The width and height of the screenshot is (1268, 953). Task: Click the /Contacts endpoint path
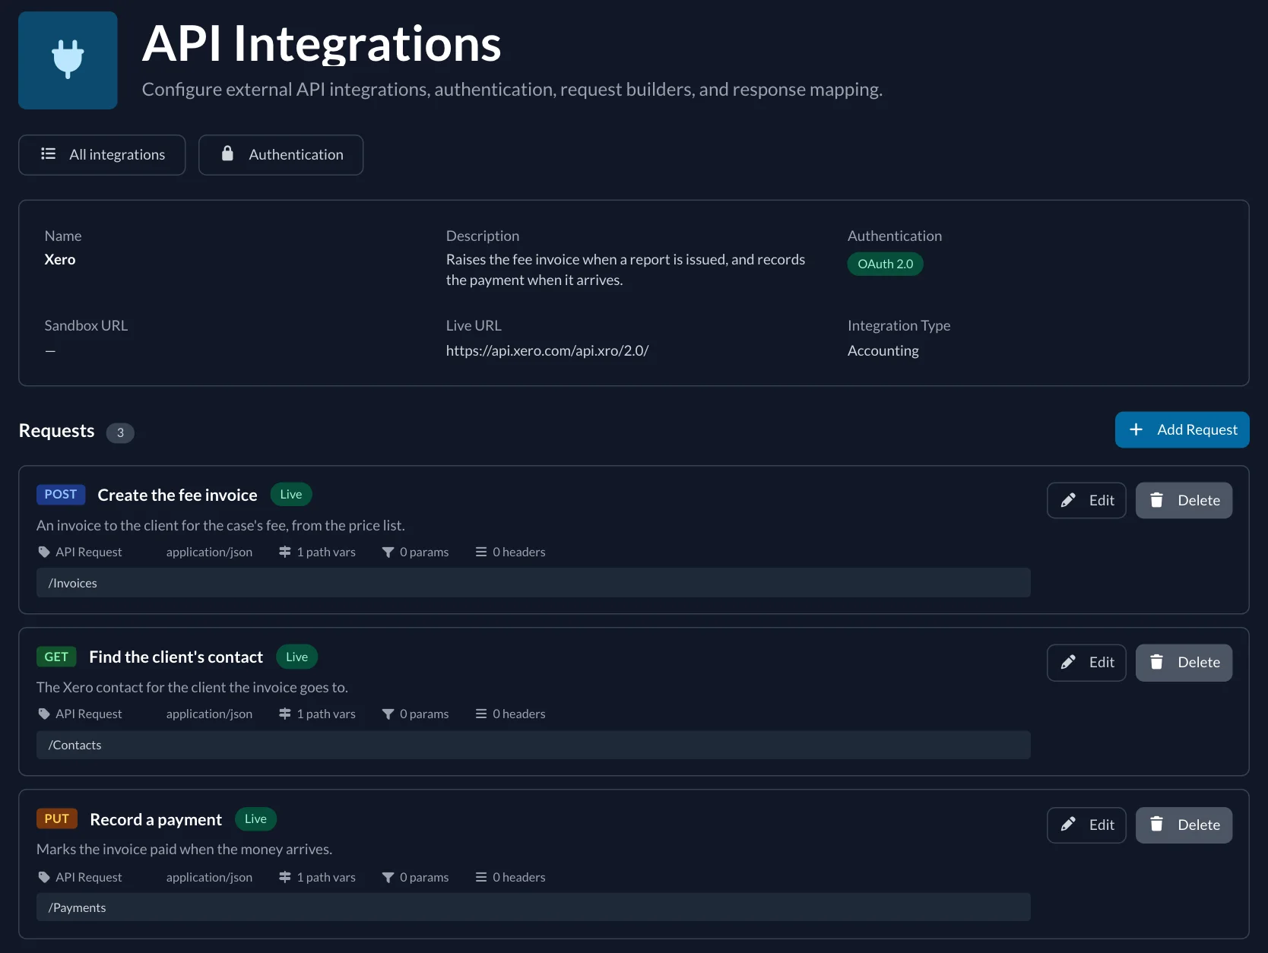[x=533, y=746]
